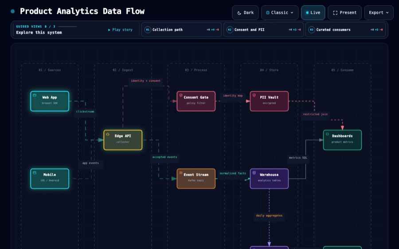Click the shield icon on Consent Gate node

click(181, 95)
